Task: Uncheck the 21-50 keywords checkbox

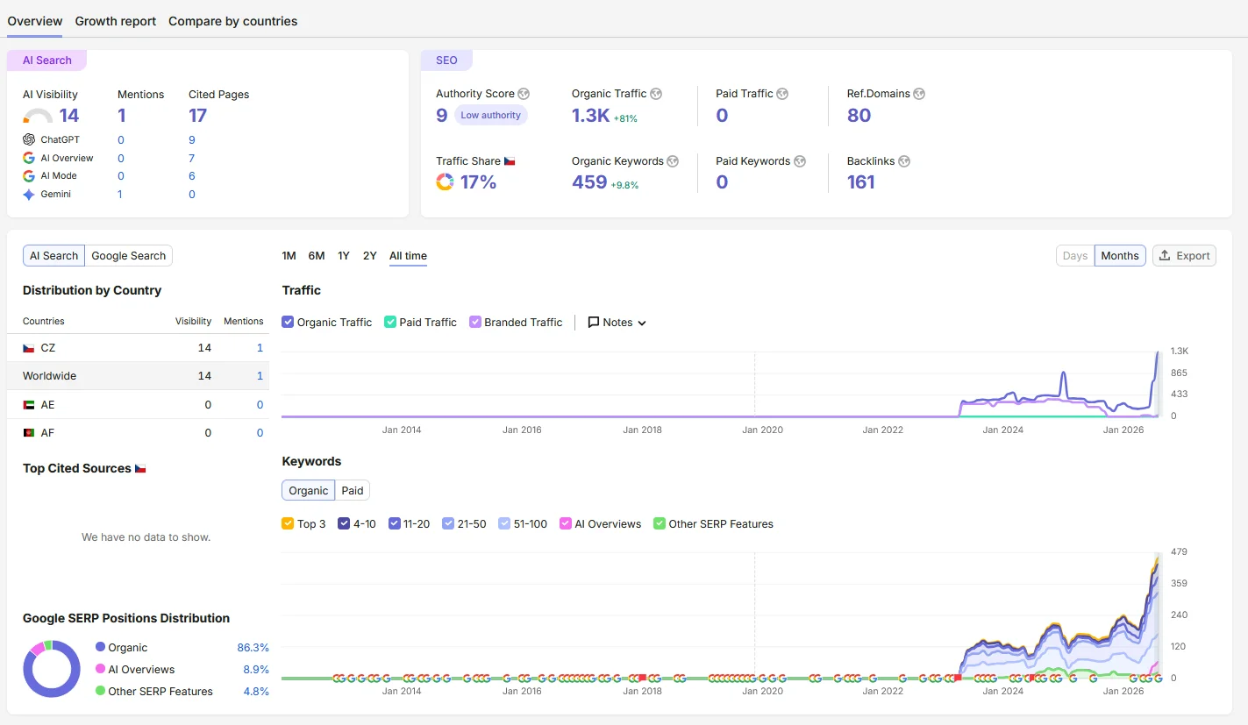Action: 448,524
